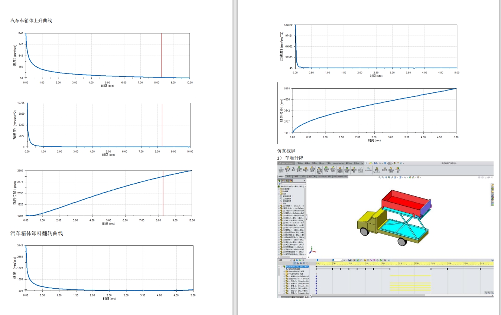Viewport: 501px width, 315px height.
Task: Click the motion playback time slider handle
Action: [318, 260]
